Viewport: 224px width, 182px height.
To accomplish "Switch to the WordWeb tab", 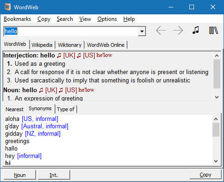I will tap(15, 44).
